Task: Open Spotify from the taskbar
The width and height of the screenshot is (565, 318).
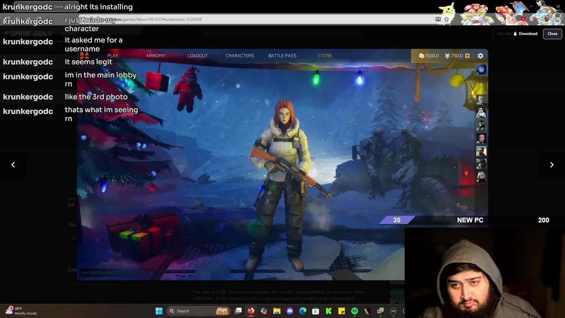Action: [354, 311]
